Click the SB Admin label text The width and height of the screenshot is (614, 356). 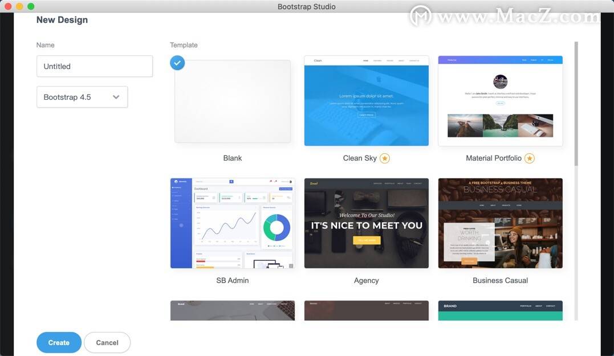point(233,280)
